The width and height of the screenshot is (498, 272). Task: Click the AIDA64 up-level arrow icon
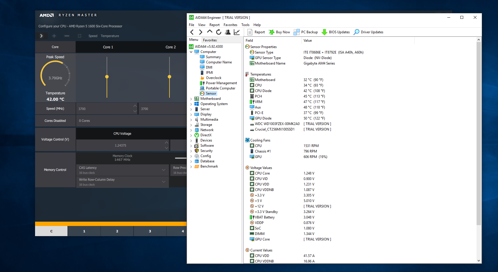(x=209, y=32)
